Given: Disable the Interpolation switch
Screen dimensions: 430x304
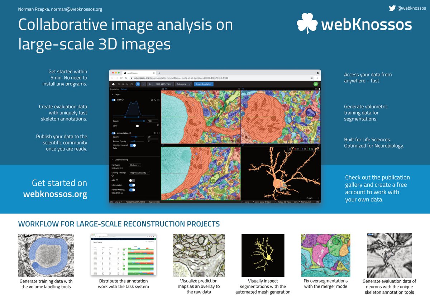Looking at the screenshot, I should [132, 185].
